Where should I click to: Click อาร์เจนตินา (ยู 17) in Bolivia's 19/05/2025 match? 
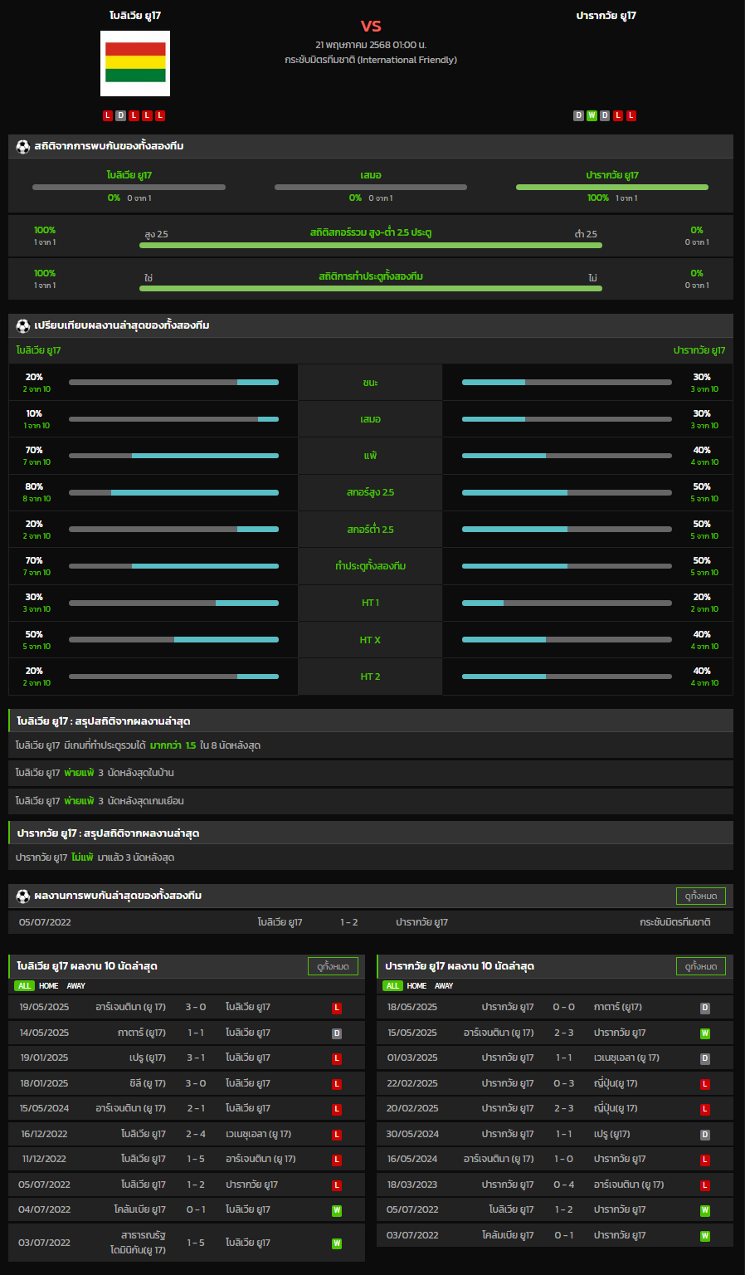(130, 1008)
